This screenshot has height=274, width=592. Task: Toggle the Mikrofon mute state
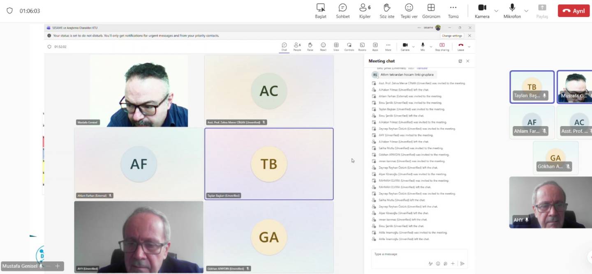tap(512, 11)
